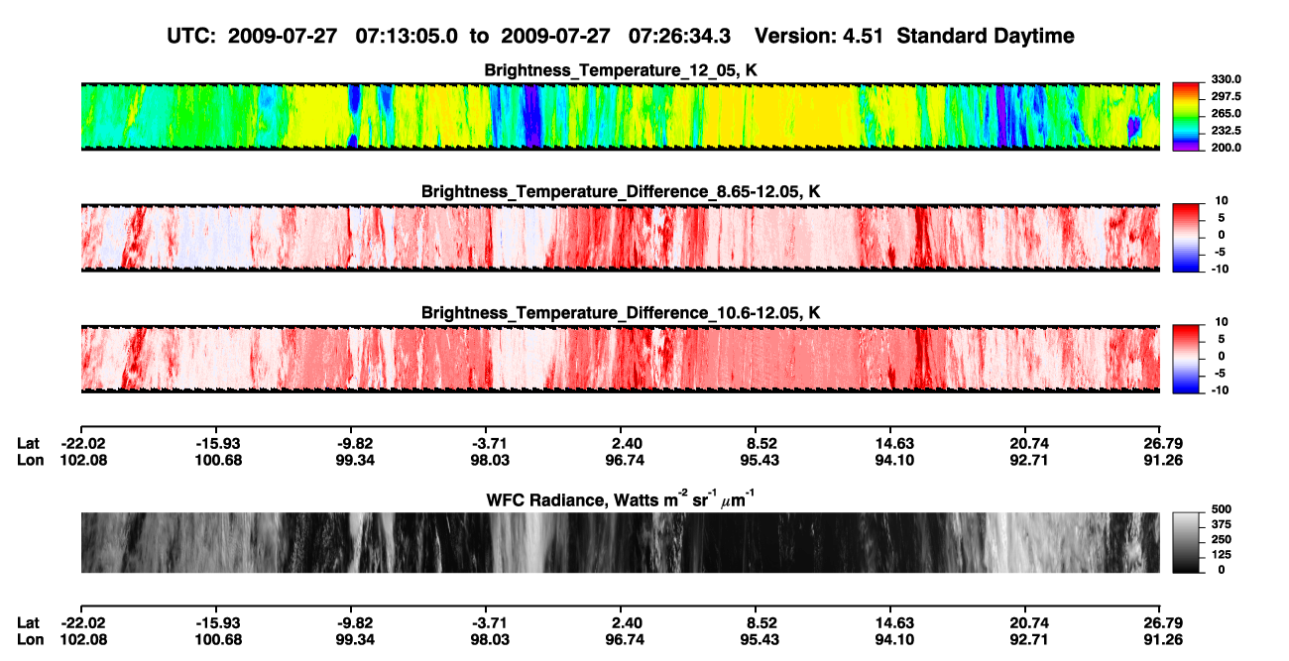This screenshot has width=1289, height=661.
Task: Click the Brightness_Temperature_12_05 image strip
Action: 620,116
